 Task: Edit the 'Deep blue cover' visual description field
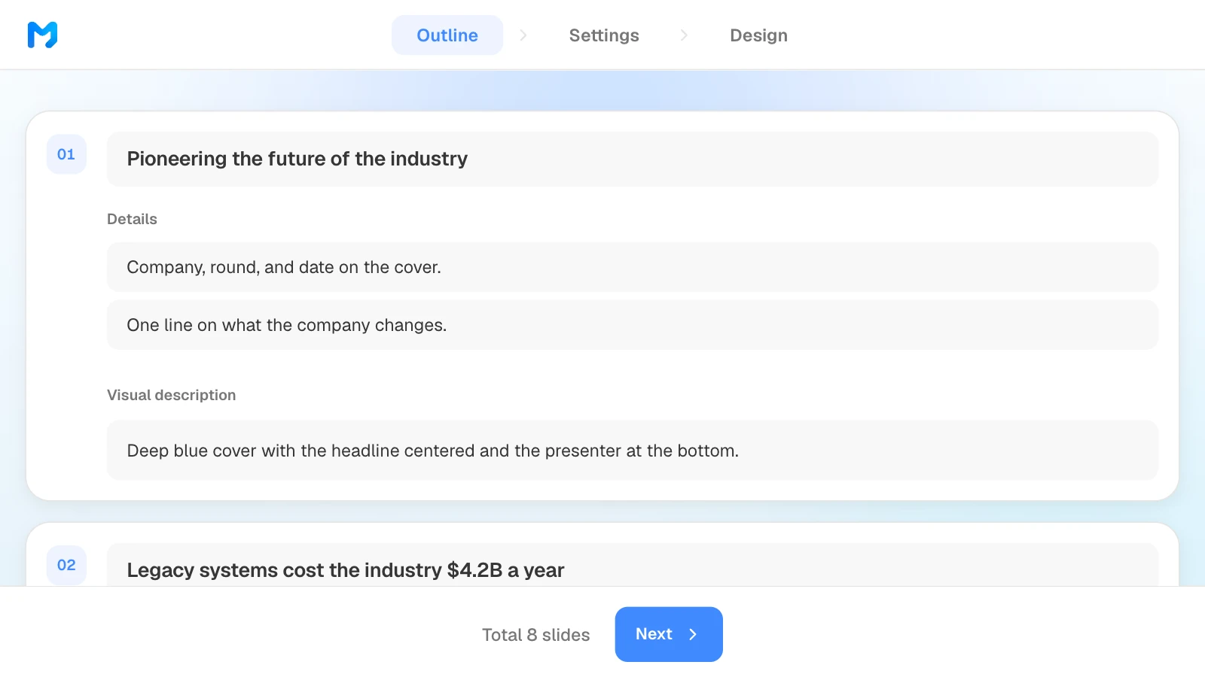(x=633, y=451)
